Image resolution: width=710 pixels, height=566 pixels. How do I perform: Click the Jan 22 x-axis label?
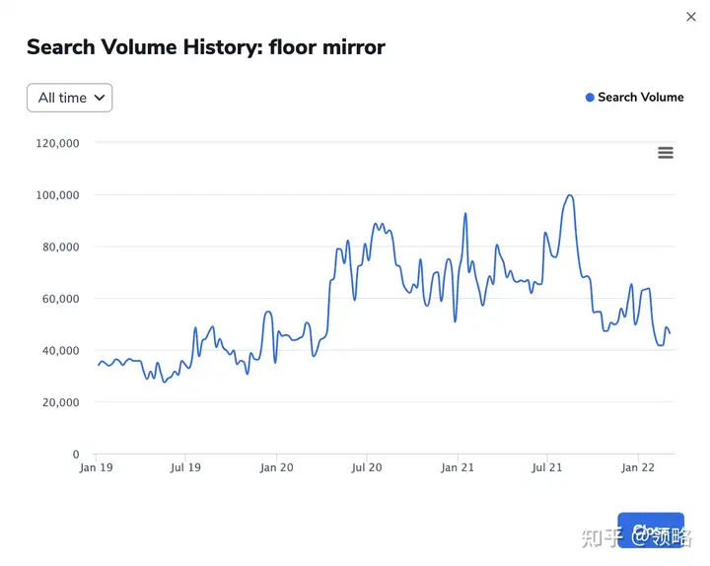click(638, 467)
